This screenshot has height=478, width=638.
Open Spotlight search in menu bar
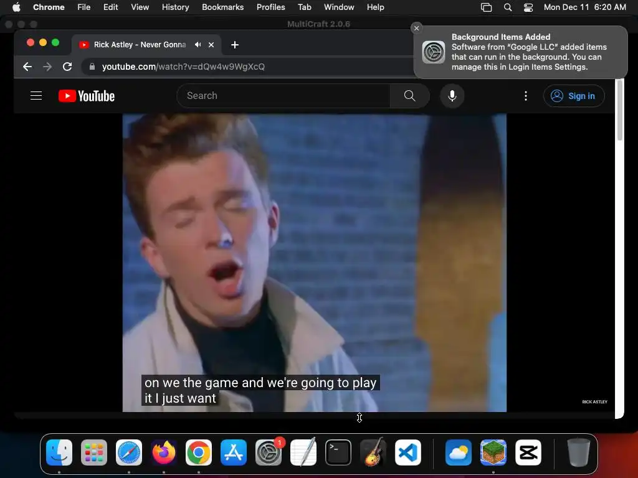(508, 7)
